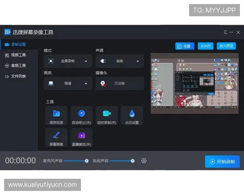Open the 水印设置 tool
Viewport: 244px width, 195px height.
pyautogui.click(x=132, y=116)
